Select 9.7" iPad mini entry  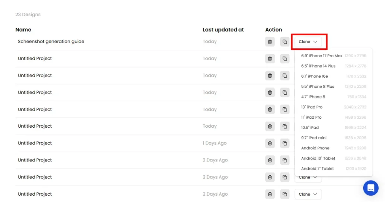[x=333, y=138]
